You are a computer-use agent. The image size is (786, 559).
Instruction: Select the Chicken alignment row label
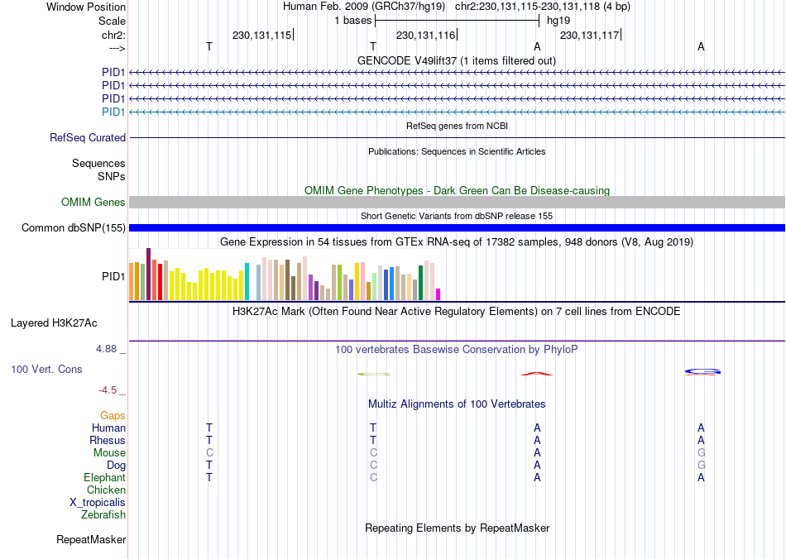[x=106, y=490]
